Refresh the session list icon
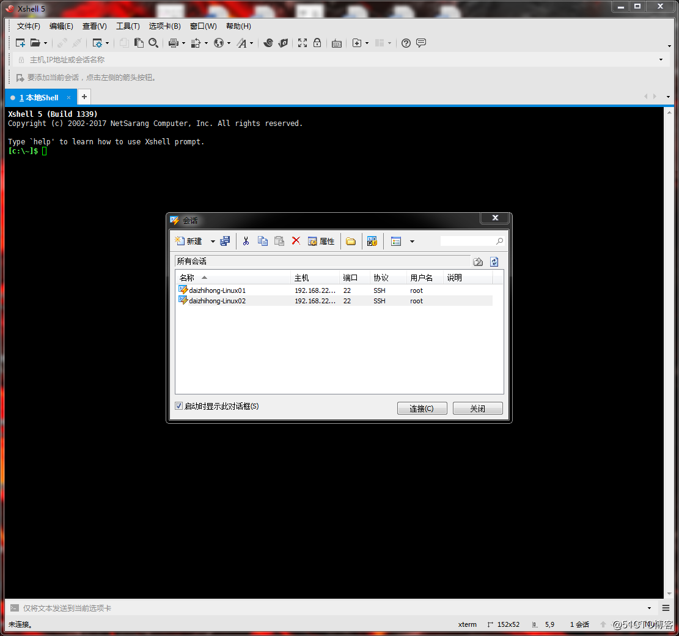 494,262
